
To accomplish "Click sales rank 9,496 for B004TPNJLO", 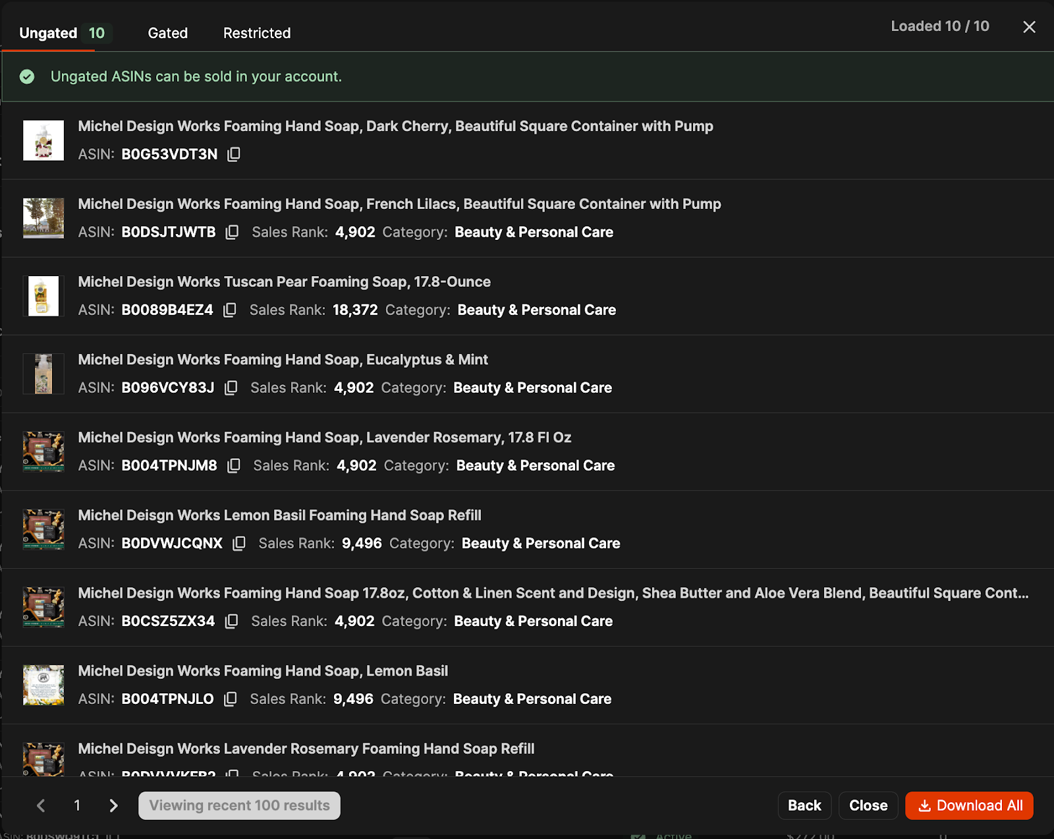I will [x=353, y=699].
